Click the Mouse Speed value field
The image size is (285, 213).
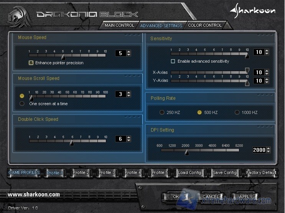click(x=120, y=53)
